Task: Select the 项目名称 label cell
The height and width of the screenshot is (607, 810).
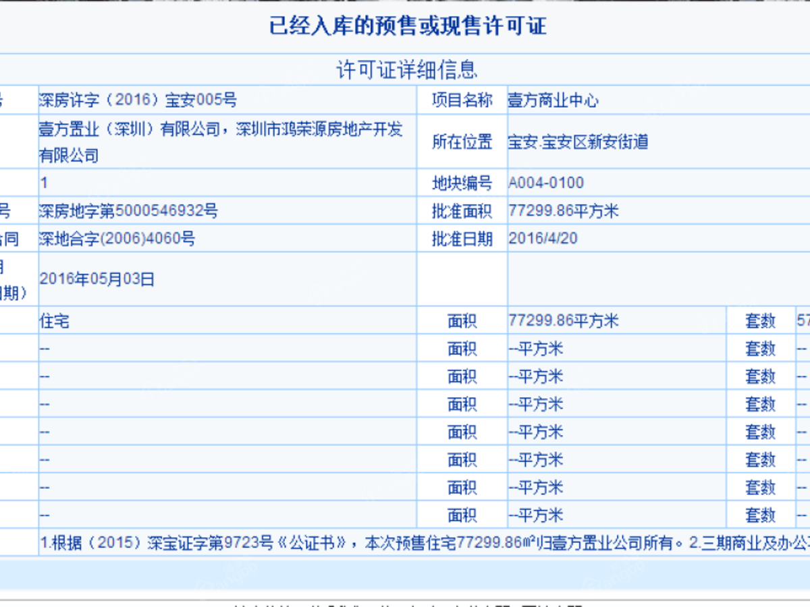Action: tap(462, 101)
